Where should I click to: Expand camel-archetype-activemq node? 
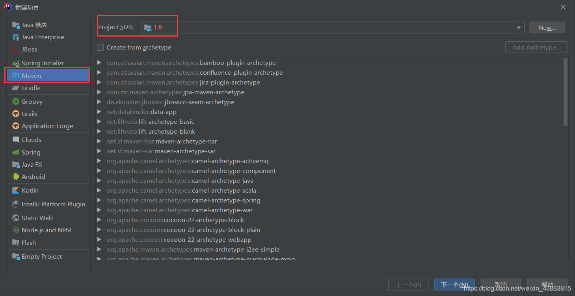point(99,161)
